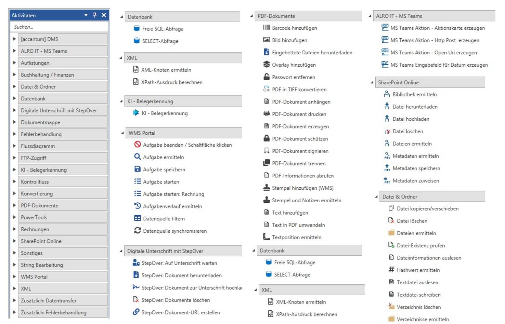
Task: Click the Bibliothek ermitteln SharePoint icon
Action: (x=387, y=94)
